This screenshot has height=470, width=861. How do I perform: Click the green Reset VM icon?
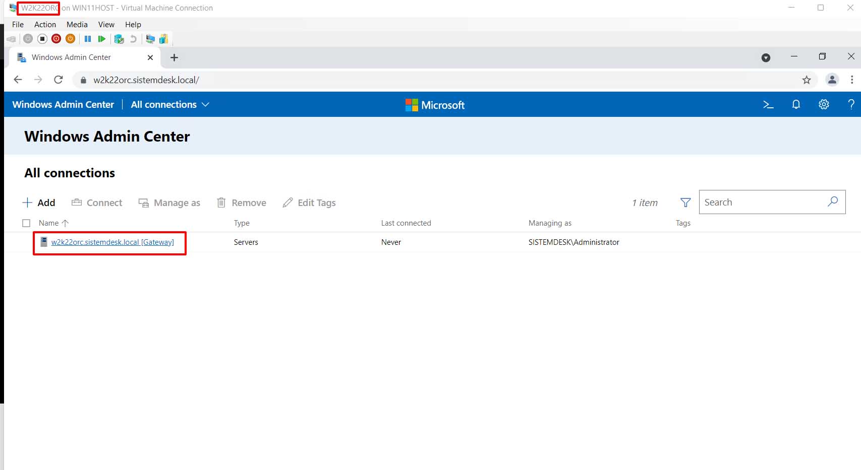(102, 39)
